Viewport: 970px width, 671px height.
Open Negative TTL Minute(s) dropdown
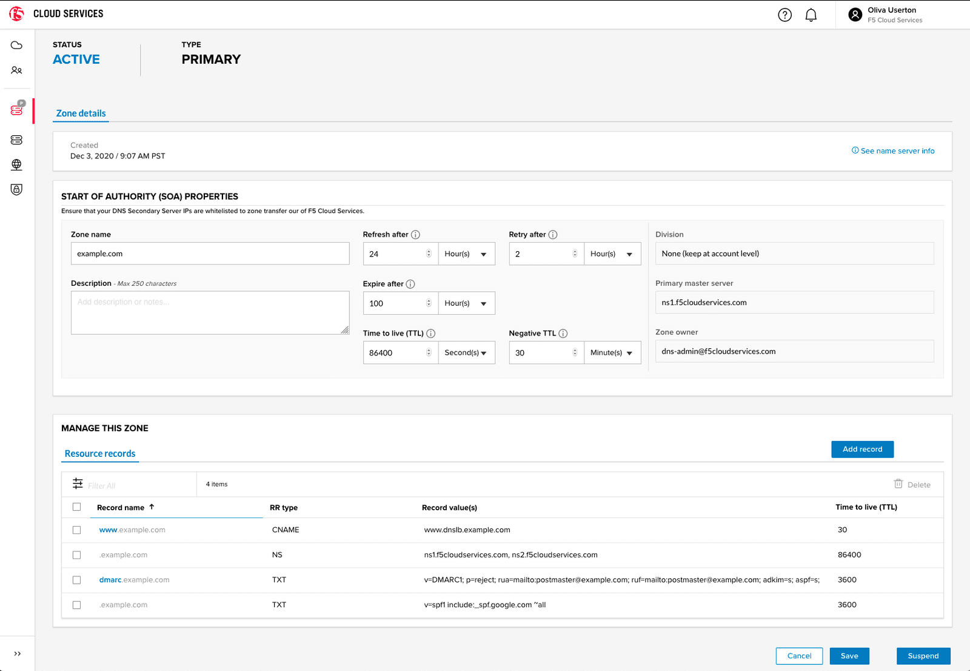[612, 353]
